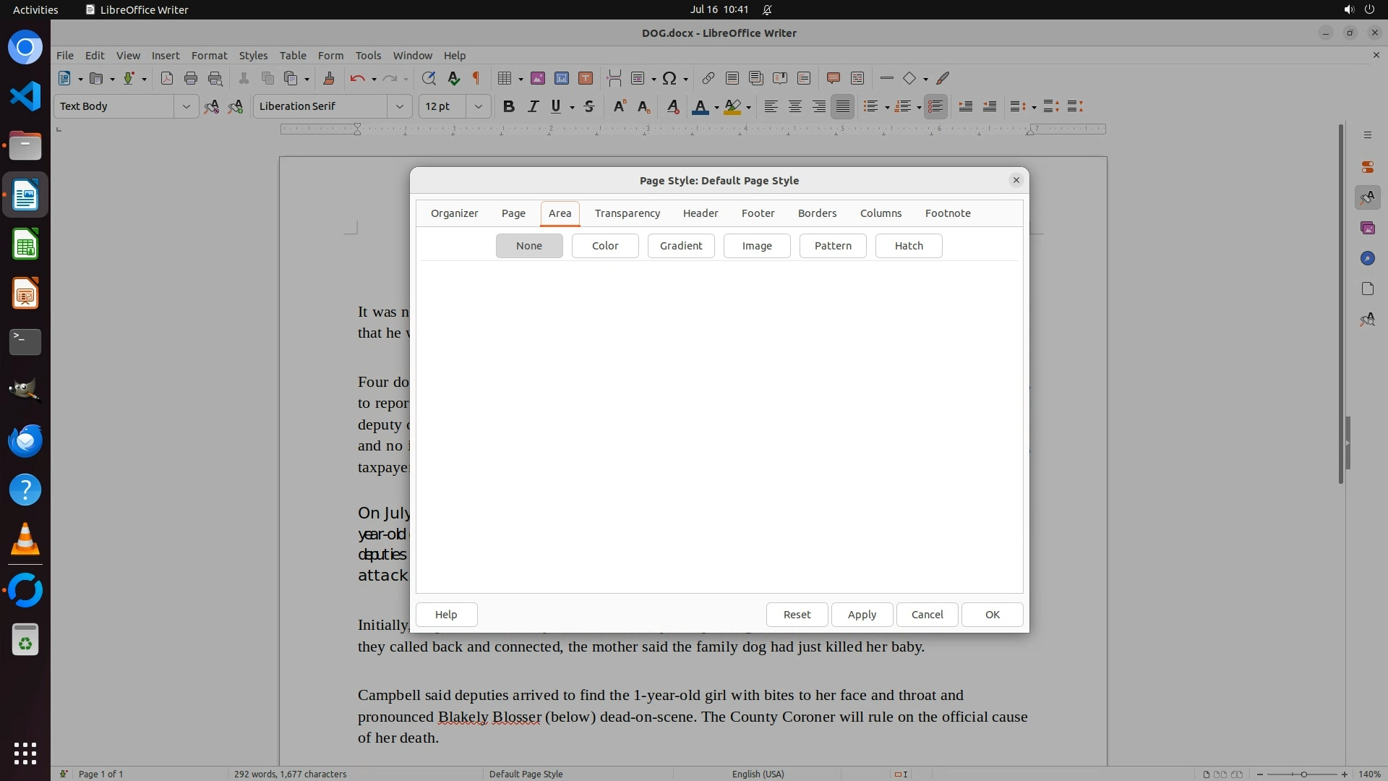The image size is (1388, 781).
Task: Click the zoom slider in status bar
Action: [x=1303, y=774]
